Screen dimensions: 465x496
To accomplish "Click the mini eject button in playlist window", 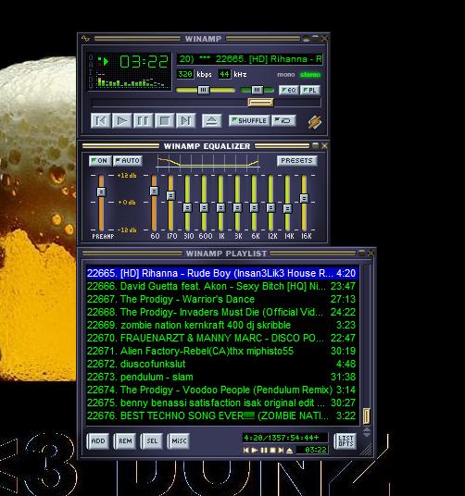I will coord(289,450).
